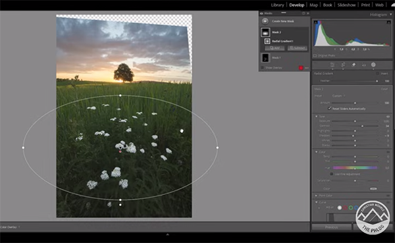
Task: Open the Develop module tab
Action: click(296, 5)
